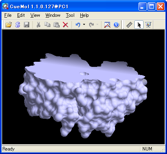Screen dimensions: 167x154
Task: Click the Save floppy disk icon
Action: (27, 25)
